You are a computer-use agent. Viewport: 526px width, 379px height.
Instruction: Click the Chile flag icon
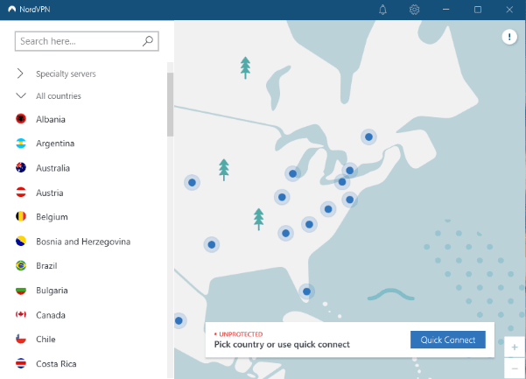click(x=21, y=339)
